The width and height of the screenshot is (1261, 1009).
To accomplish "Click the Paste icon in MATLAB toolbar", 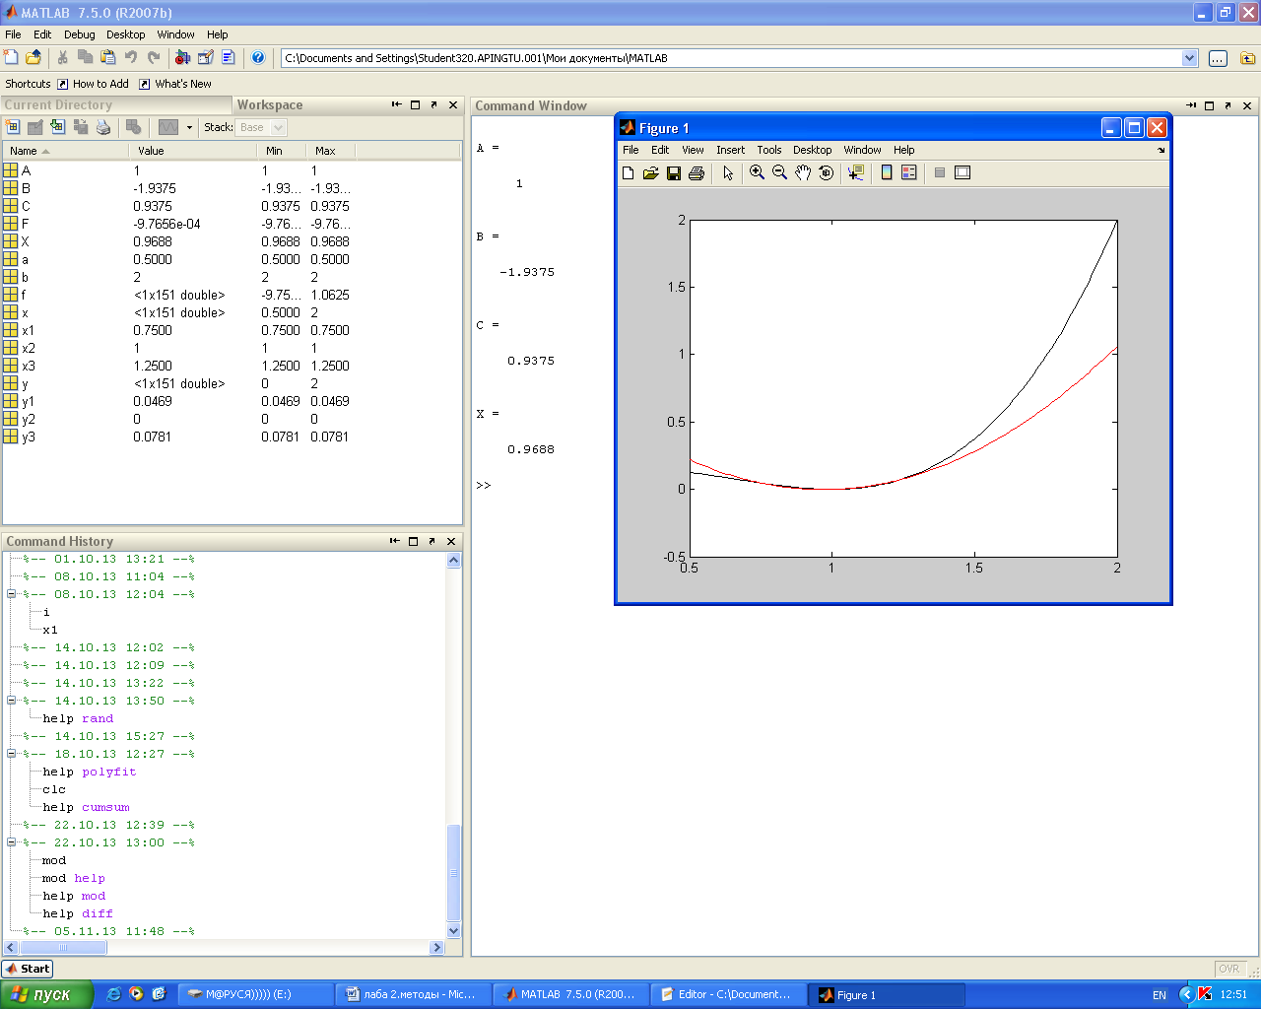I will [x=108, y=58].
